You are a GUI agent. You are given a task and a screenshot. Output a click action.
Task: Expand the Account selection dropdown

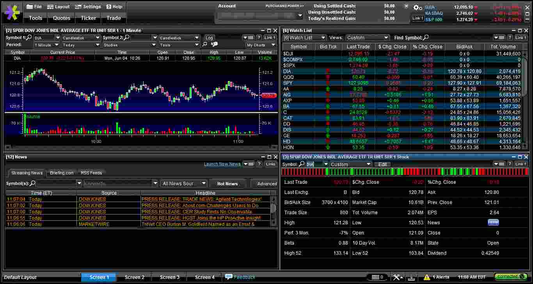(x=300, y=16)
